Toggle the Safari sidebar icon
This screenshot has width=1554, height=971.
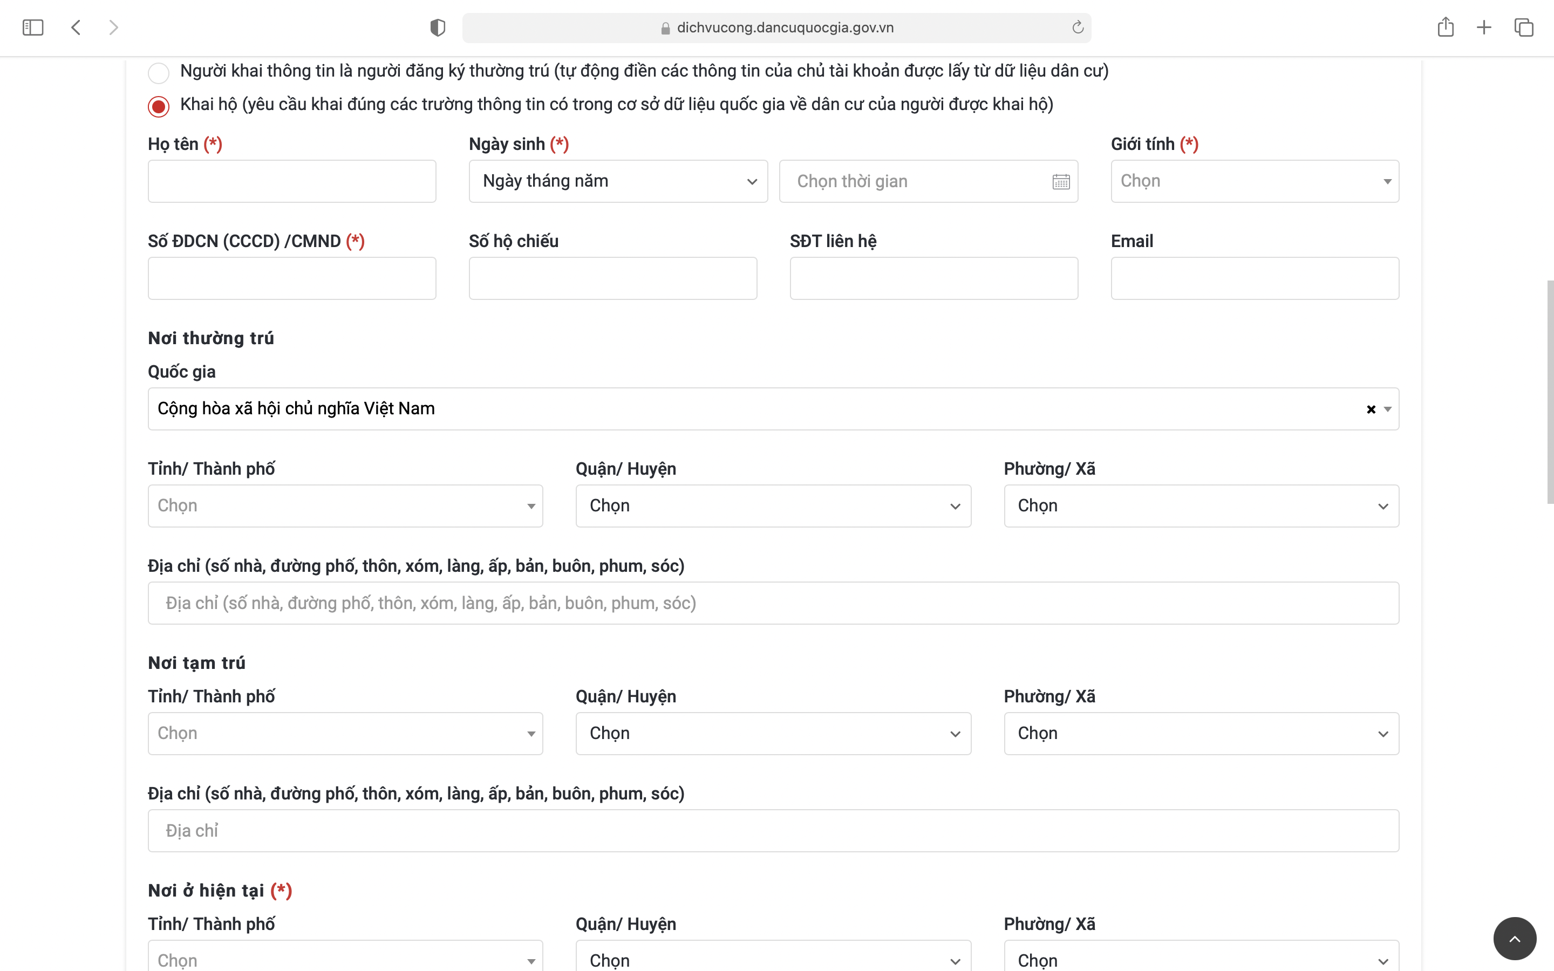[x=33, y=28]
